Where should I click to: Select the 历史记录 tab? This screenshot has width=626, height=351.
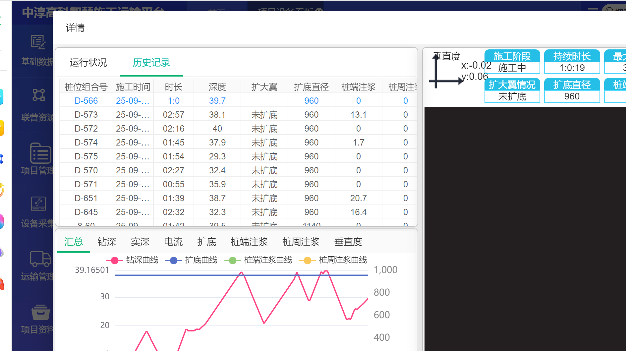tap(151, 63)
